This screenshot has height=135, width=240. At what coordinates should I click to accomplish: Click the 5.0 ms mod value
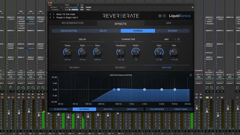82,60
